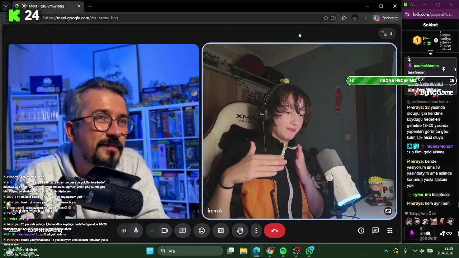Screen dimensions: 459x258
Task: Toggle the microphone in Meet controls
Action: 136,231
